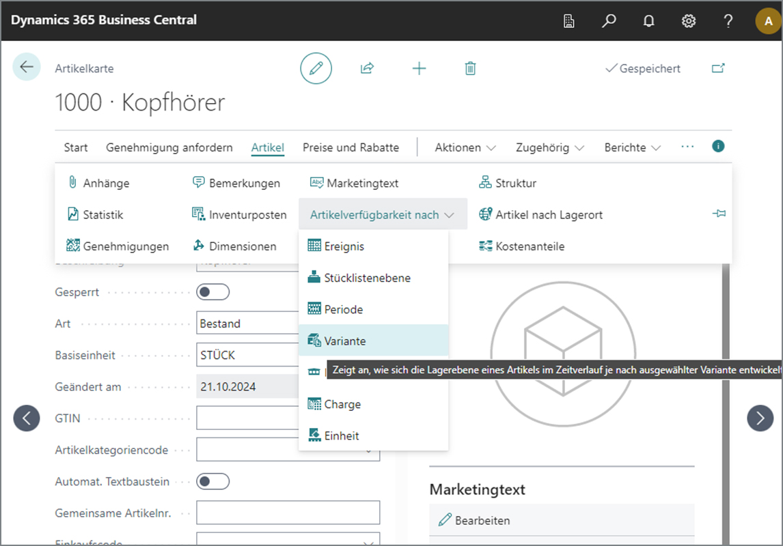This screenshot has width=783, height=546.
Task: Open search with magnifier icon
Action: point(609,21)
